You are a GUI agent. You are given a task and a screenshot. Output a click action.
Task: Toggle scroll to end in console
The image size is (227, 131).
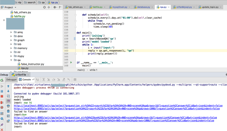coord(8,101)
